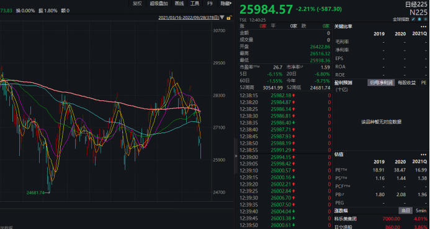The height and width of the screenshot is (229, 430).
Task: Open the 工具 menu
Action: point(194,3)
